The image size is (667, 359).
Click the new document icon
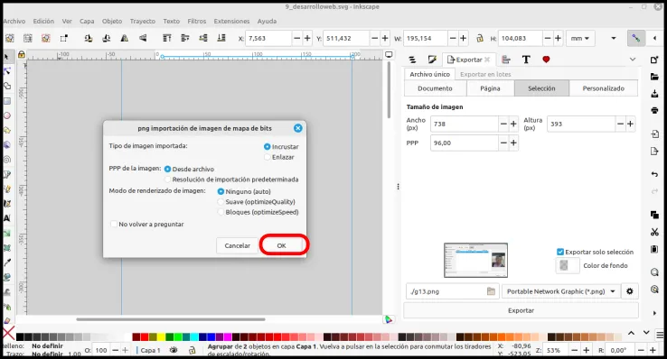coord(654,60)
